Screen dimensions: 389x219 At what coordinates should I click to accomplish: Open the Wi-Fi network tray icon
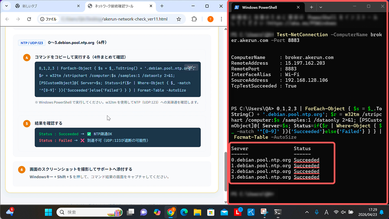[336, 212]
